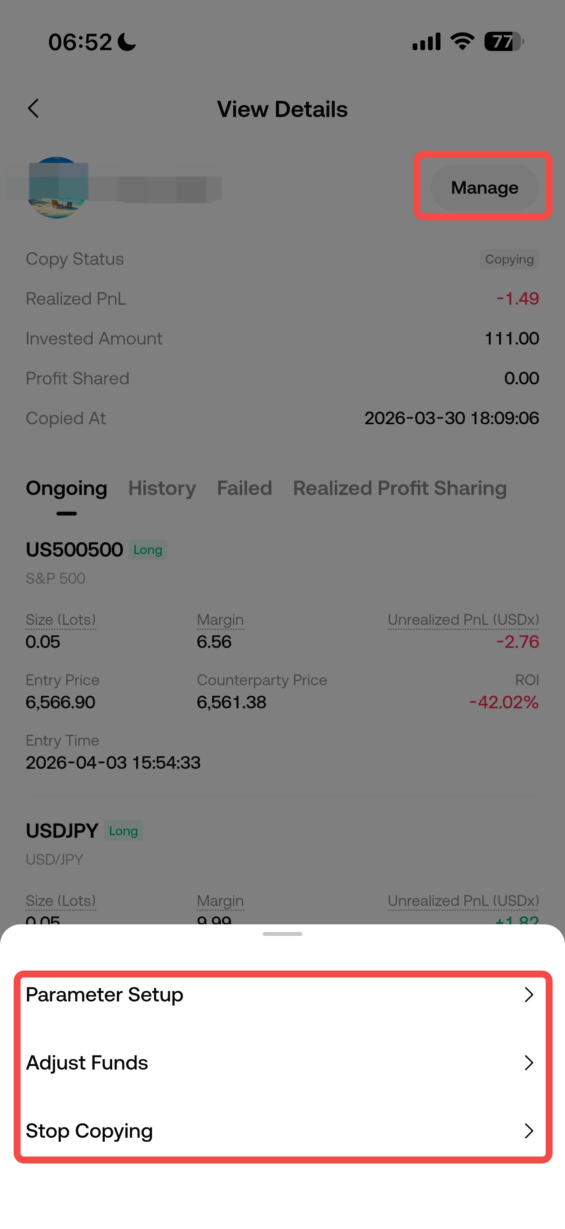Tap Stop Copying option
Screen dimensions: 565x1229
click(89, 1131)
